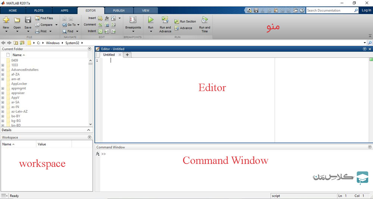373x199 pixels.
Task: Open the Print dropdown arrow
Action: pyautogui.click(x=50, y=31)
